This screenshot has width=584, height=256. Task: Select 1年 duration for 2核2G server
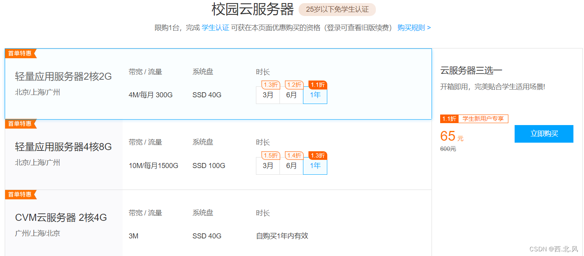click(x=315, y=95)
